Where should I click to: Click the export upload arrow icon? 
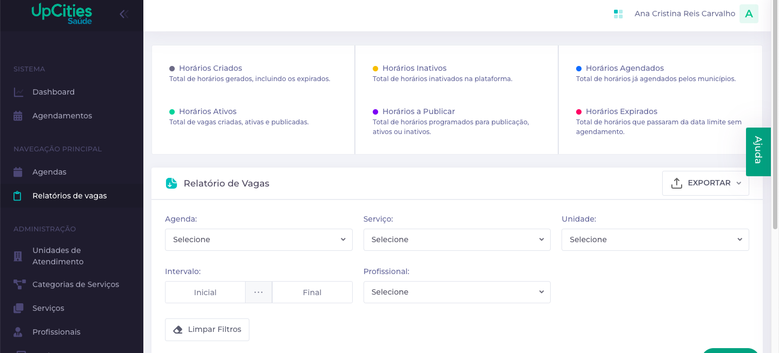pyautogui.click(x=676, y=183)
